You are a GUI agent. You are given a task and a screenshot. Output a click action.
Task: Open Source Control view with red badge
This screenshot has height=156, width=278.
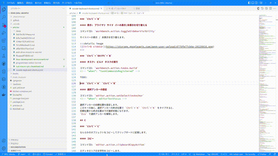4,25
